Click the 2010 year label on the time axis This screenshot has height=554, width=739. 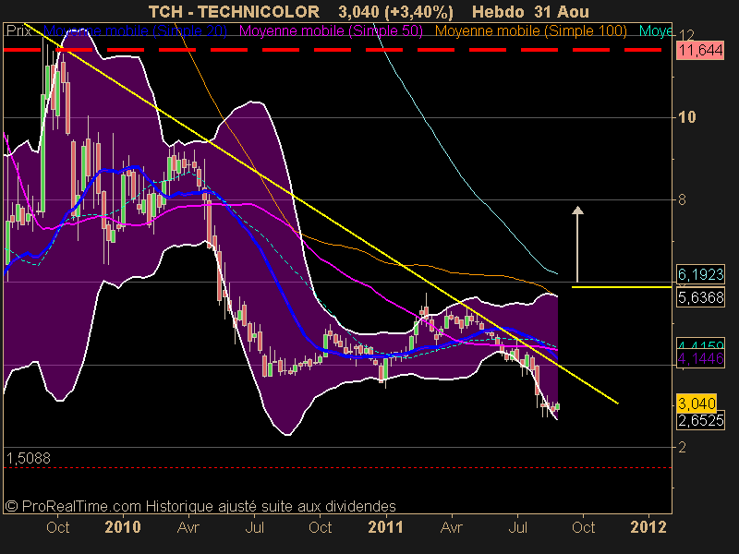[123, 527]
